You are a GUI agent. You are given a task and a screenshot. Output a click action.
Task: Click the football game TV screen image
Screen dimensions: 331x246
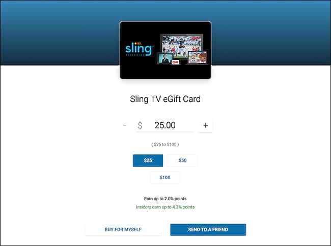point(182,45)
